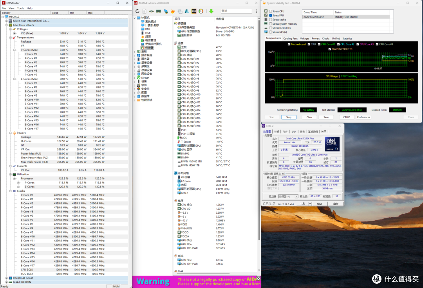Select the Stability Test Started log row
This screenshot has height=288, width=423.
pos(346,17)
